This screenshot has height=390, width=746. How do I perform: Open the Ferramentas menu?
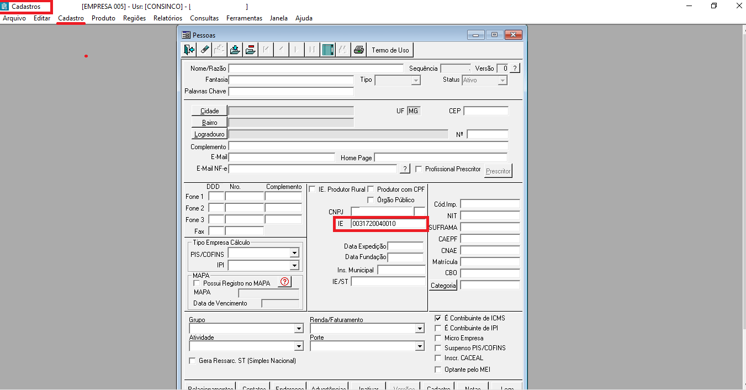click(x=244, y=18)
